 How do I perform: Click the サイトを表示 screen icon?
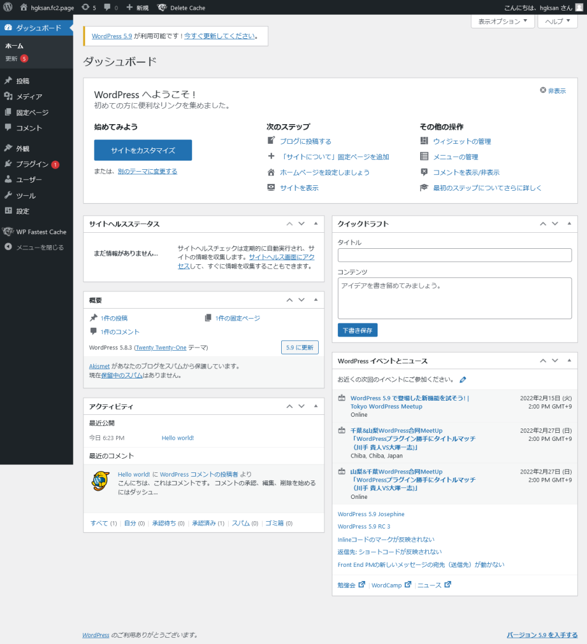coord(271,187)
